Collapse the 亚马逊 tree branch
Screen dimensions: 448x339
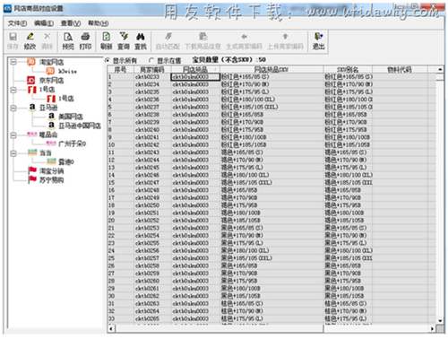click(x=13, y=108)
